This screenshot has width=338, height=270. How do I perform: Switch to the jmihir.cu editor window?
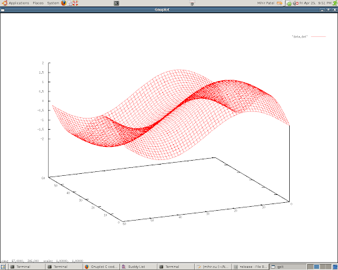213,267
